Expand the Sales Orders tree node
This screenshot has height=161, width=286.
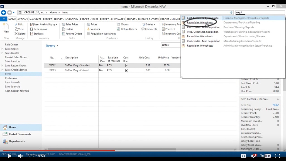click(2, 49)
